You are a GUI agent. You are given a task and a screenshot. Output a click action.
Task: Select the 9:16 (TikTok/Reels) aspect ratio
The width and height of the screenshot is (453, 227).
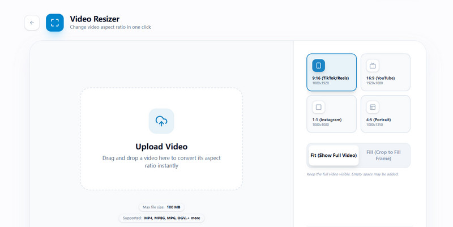(331, 72)
